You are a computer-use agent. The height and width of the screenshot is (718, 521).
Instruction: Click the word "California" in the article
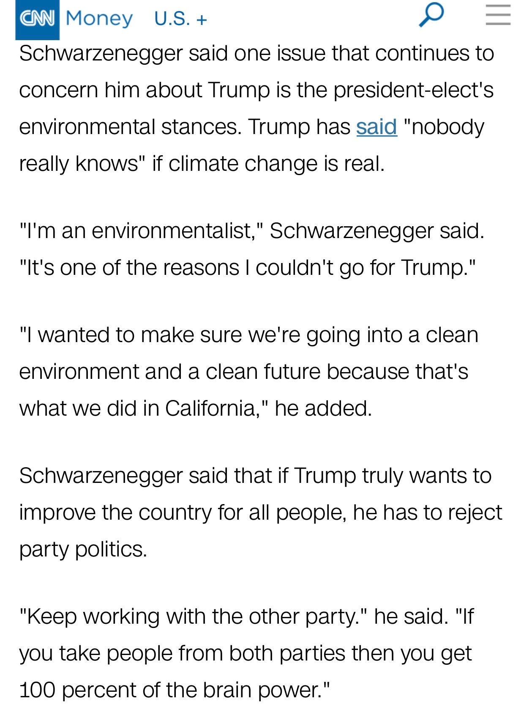pos(210,408)
